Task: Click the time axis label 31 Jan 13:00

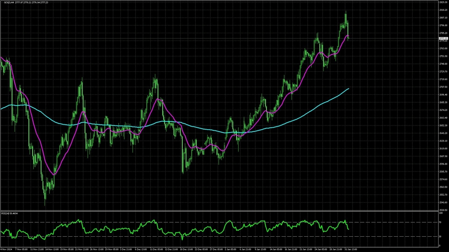Action: (351, 249)
